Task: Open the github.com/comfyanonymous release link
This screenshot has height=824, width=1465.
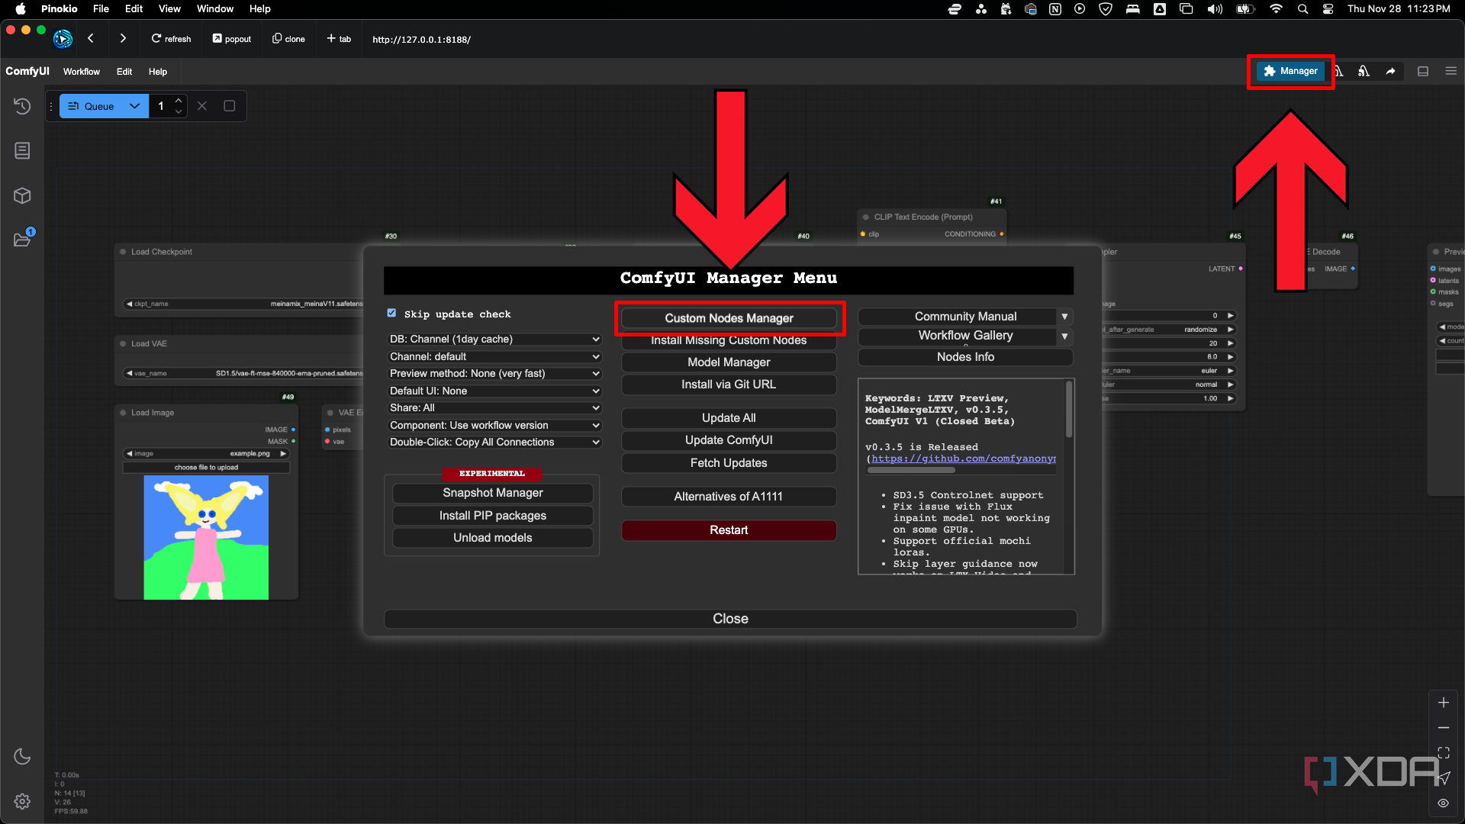Action: [x=964, y=459]
